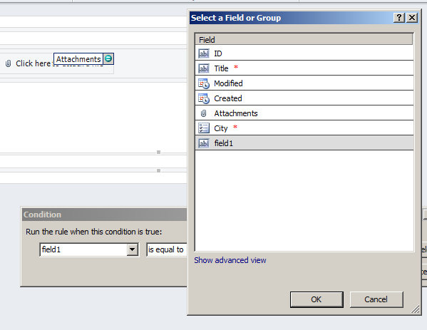The height and width of the screenshot is (330, 427).
Task: Open Show advanced view link
Action: point(230,260)
